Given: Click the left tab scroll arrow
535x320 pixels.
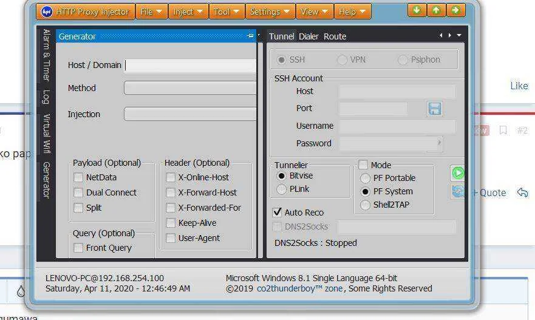Looking at the screenshot, I should 441,35.
